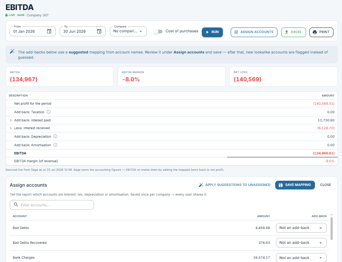Open the Bank Charges add-back dropdown
342x262 pixels.
pos(301,258)
